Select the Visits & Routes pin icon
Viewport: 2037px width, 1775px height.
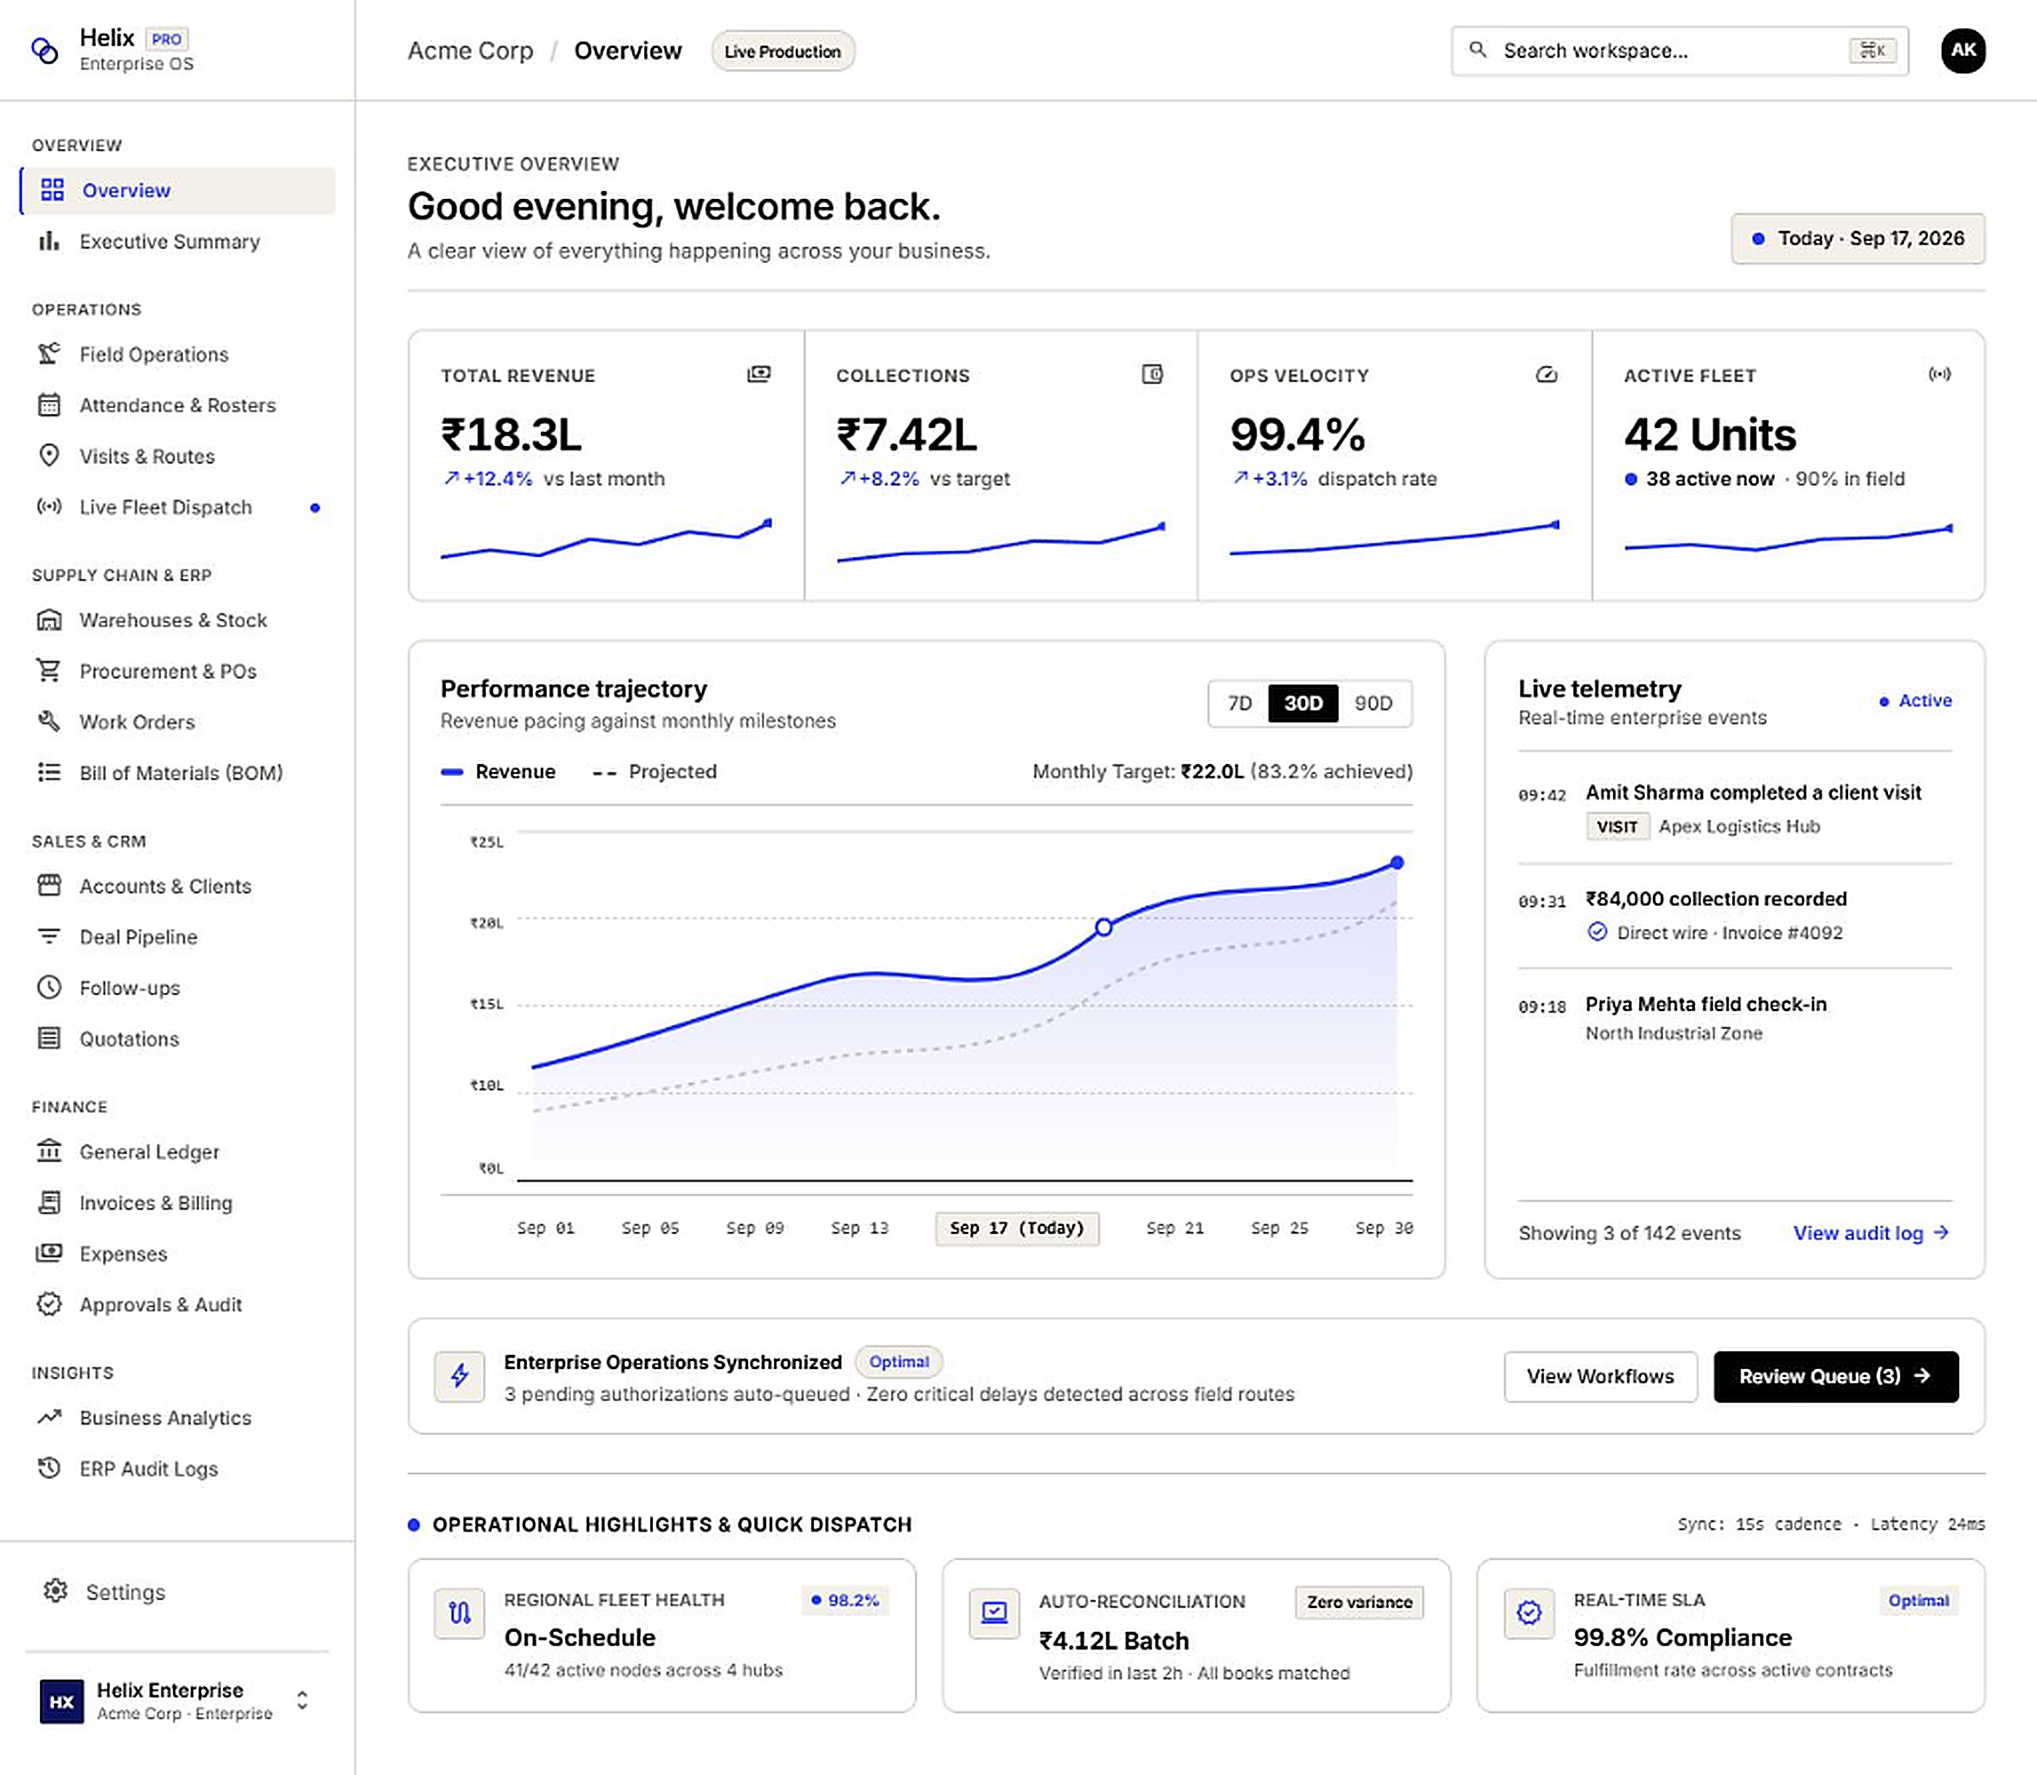48,456
